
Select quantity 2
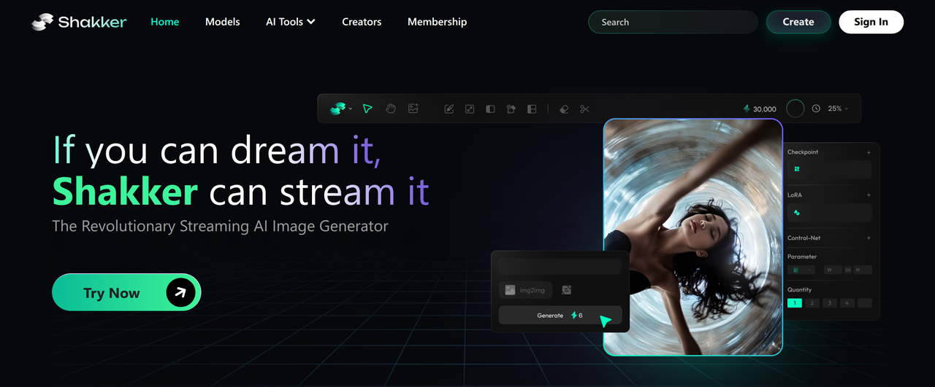(812, 302)
